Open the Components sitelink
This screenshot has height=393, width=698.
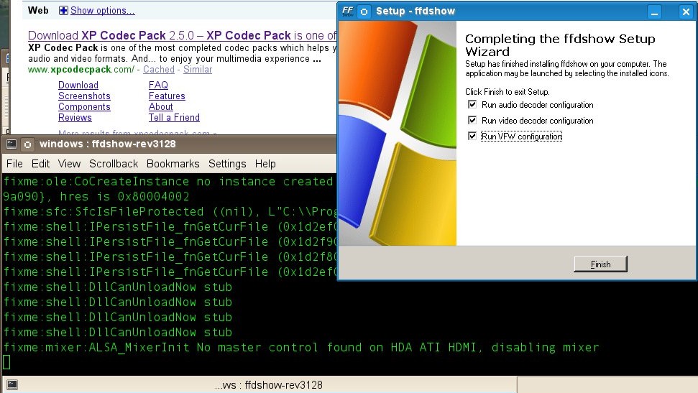coord(84,107)
